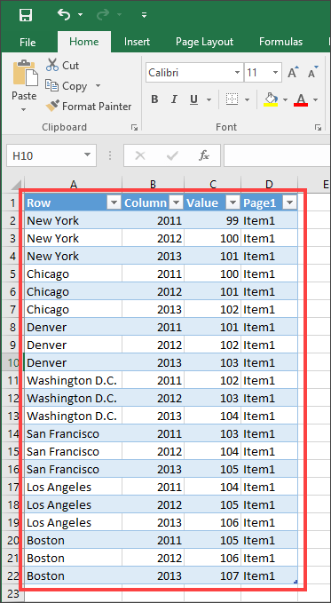Select row 10 header
The width and height of the screenshot is (331, 603).
point(12,362)
